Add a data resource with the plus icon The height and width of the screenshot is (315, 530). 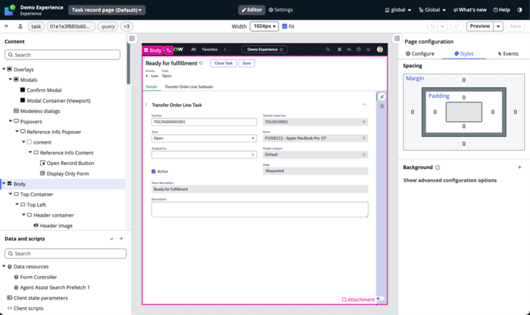click(x=121, y=239)
